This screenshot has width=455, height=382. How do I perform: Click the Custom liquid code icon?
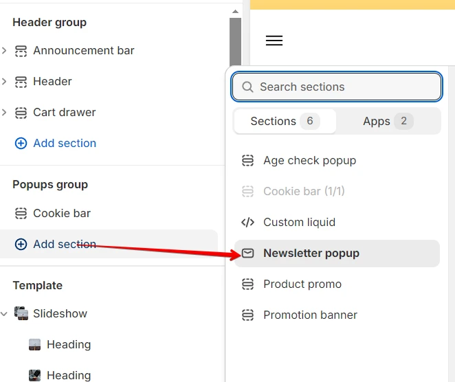pyautogui.click(x=248, y=223)
